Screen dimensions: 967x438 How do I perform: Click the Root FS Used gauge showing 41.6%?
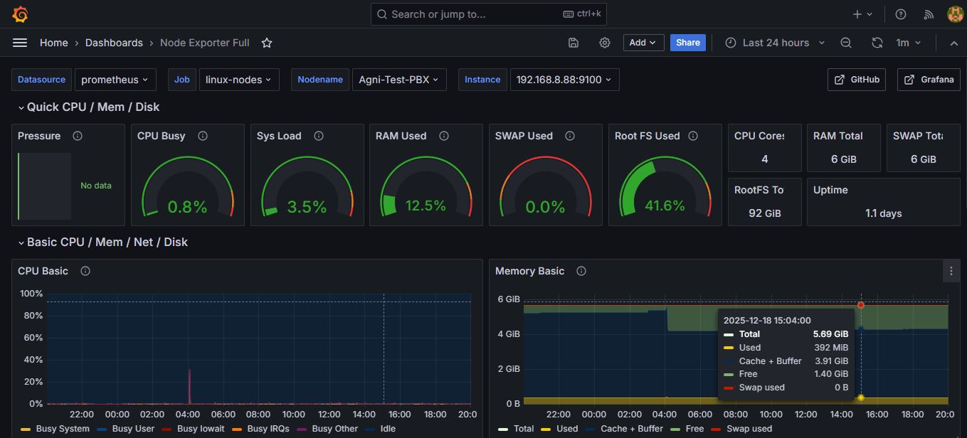(665, 188)
